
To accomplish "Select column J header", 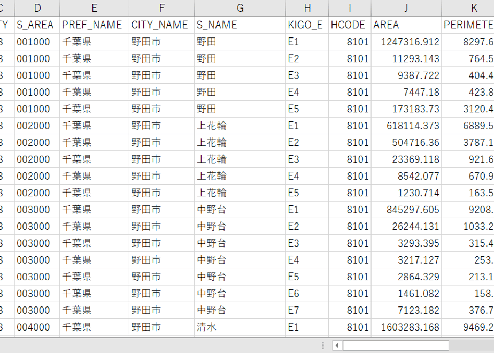I will click(406, 8).
